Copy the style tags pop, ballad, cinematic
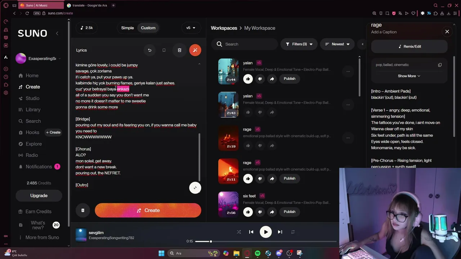 pos(440,65)
